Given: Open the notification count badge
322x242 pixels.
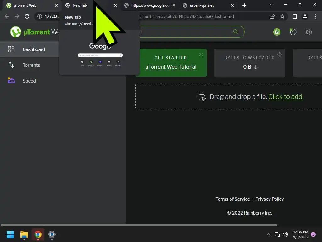Looking at the screenshot, I should point(313,234).
